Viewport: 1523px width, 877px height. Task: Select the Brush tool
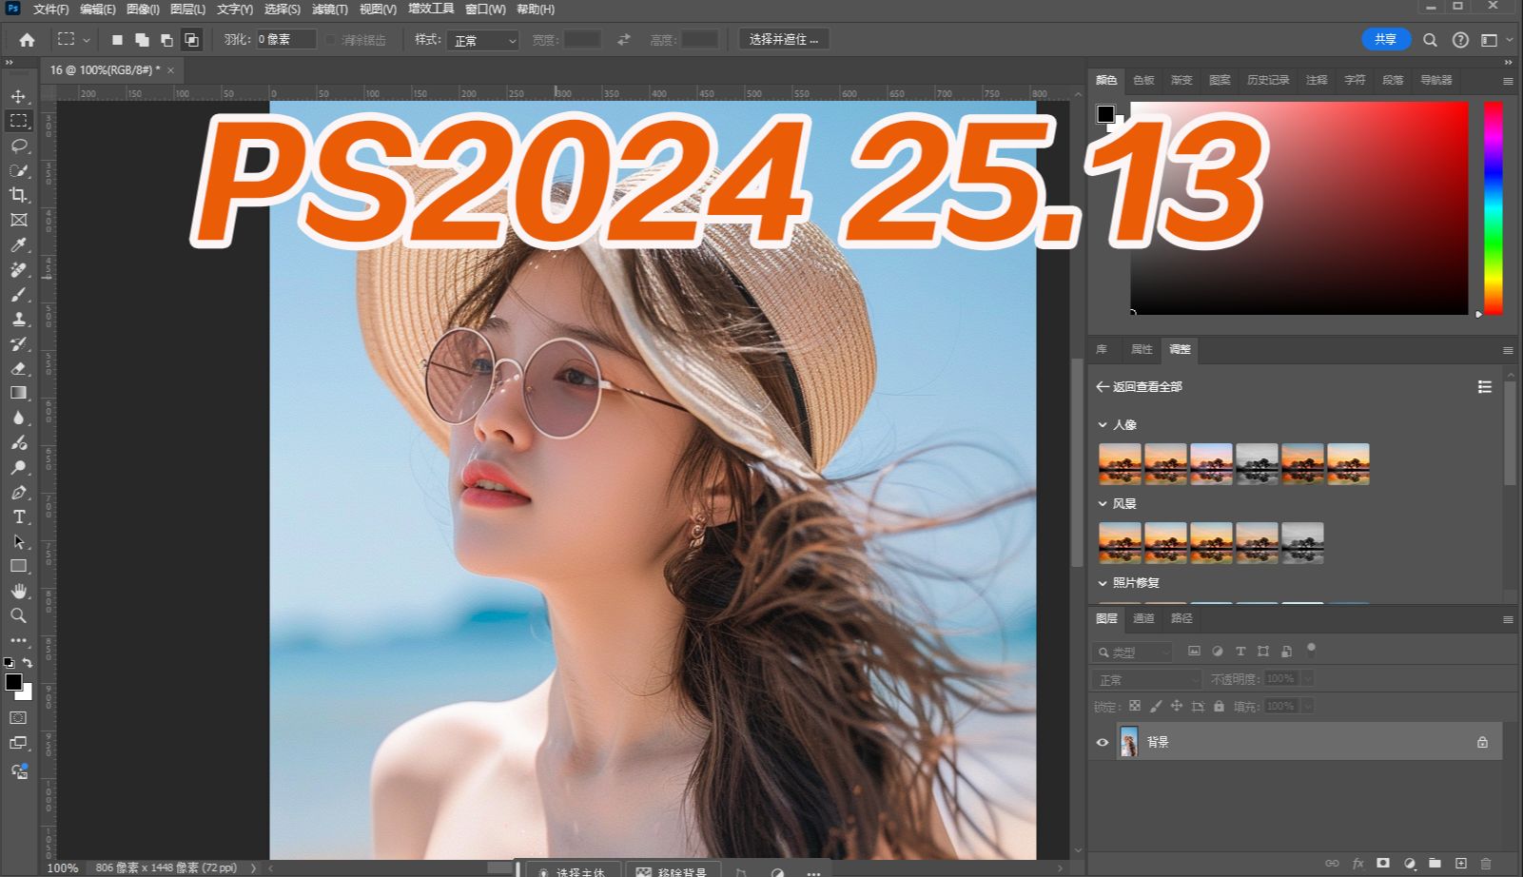[18, 294]
